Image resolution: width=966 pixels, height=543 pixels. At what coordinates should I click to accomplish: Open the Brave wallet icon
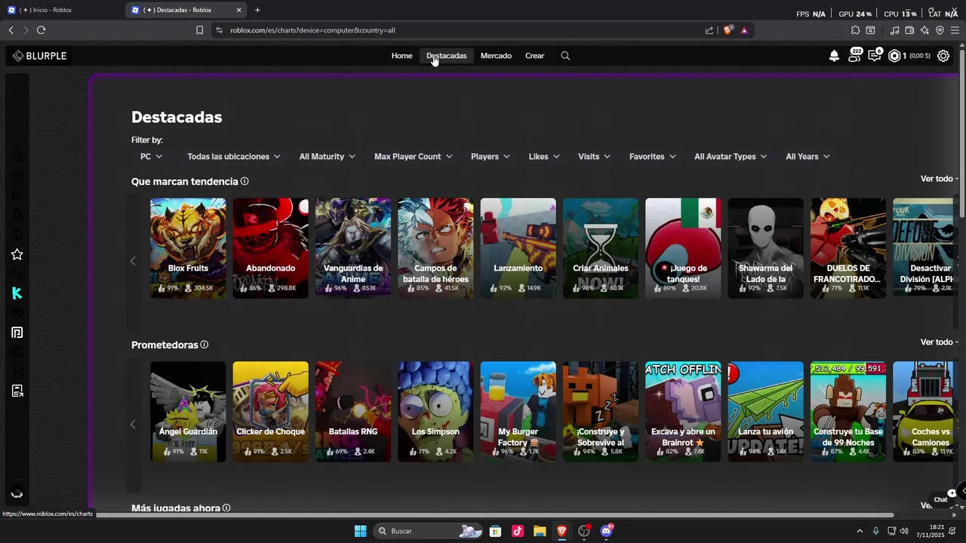point(909,30)
